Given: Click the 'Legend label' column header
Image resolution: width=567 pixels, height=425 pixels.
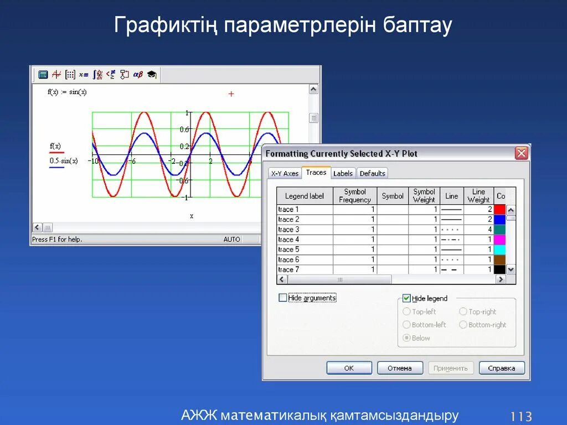Looking at the screenshot, I should coord(305,196).
